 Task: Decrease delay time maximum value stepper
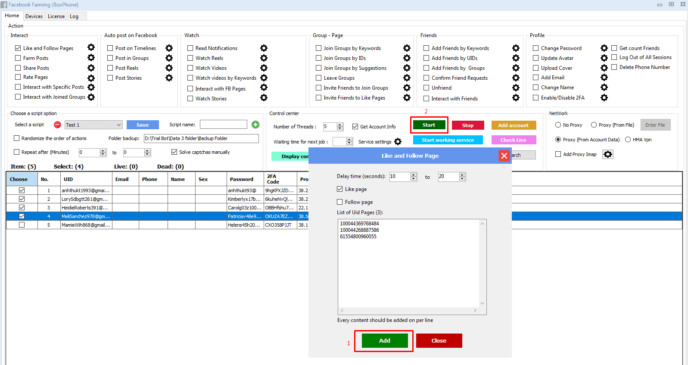(x=462, y=178)
